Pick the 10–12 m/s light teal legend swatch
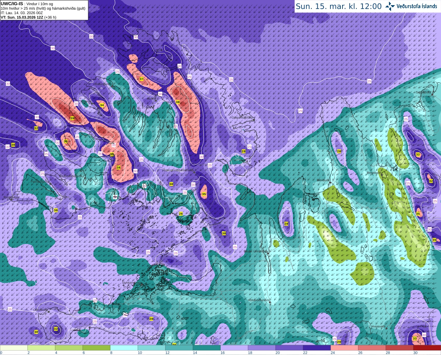Image resolution: width=441 pixels, height=355 pixels. (152, 348)
